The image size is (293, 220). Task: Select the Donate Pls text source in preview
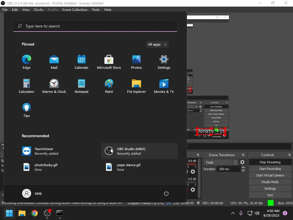pos(211,131)
